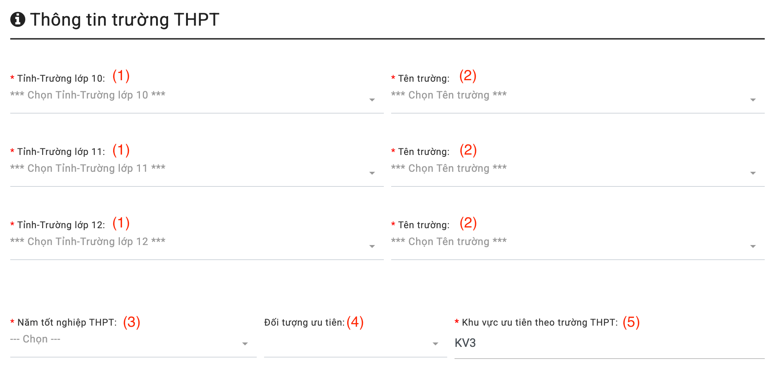The image size is (775, 378).
Task: Click the arrow icon for Tỉnh-Trường lớp 11
Action: tap(372, 173)
